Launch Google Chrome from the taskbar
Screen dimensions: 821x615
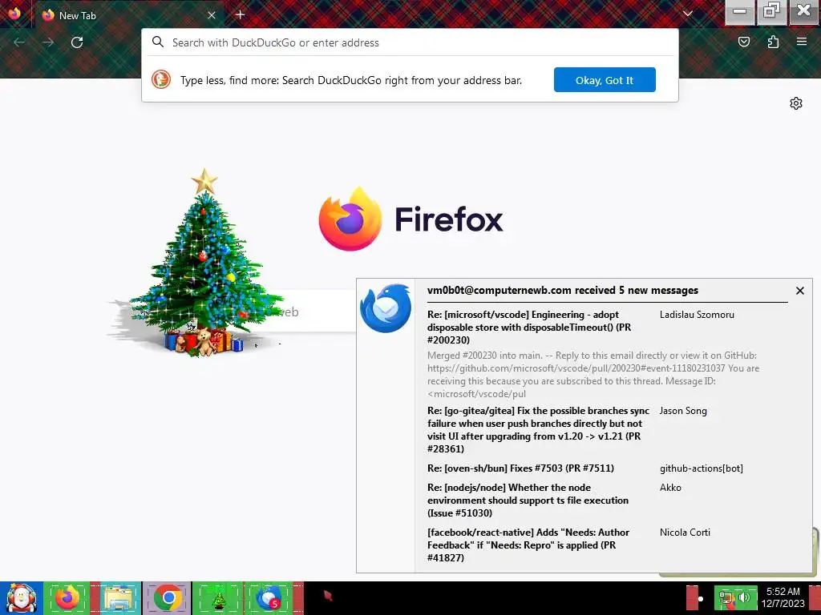[x=168, y=598]
